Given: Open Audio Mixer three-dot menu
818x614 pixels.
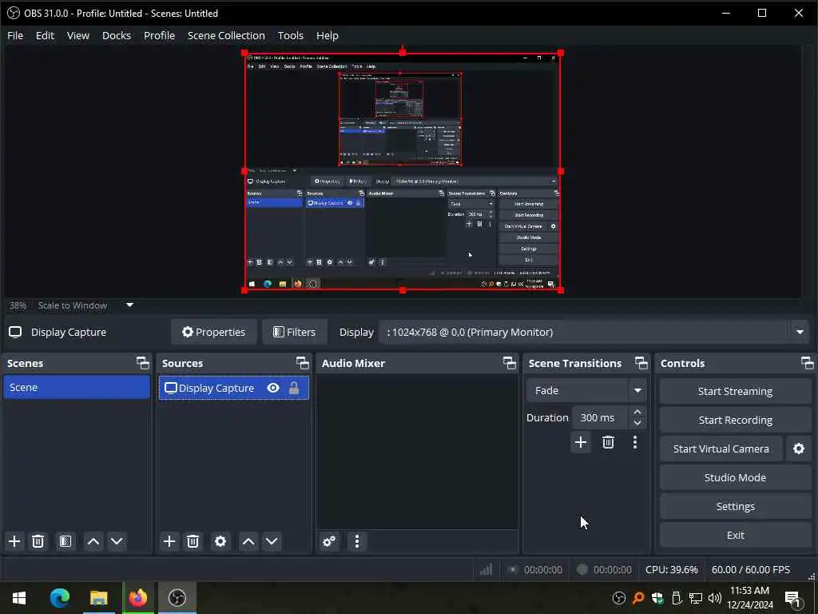Looking at the screenshot, I should [x=357, y=541].
